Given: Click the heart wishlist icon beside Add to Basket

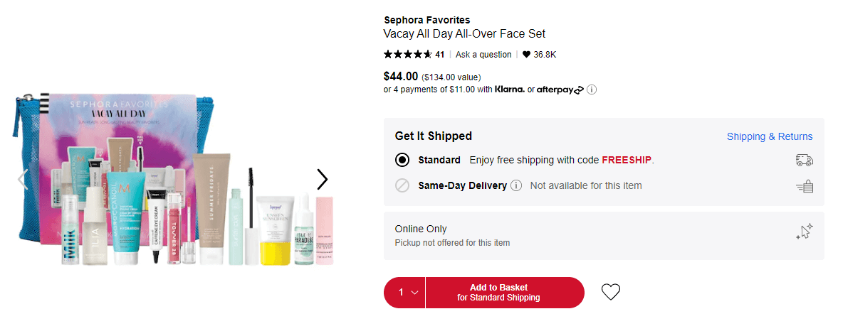Looking at the screenshot, I should point(610,292).
